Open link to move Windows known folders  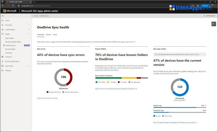coord(115,89)
